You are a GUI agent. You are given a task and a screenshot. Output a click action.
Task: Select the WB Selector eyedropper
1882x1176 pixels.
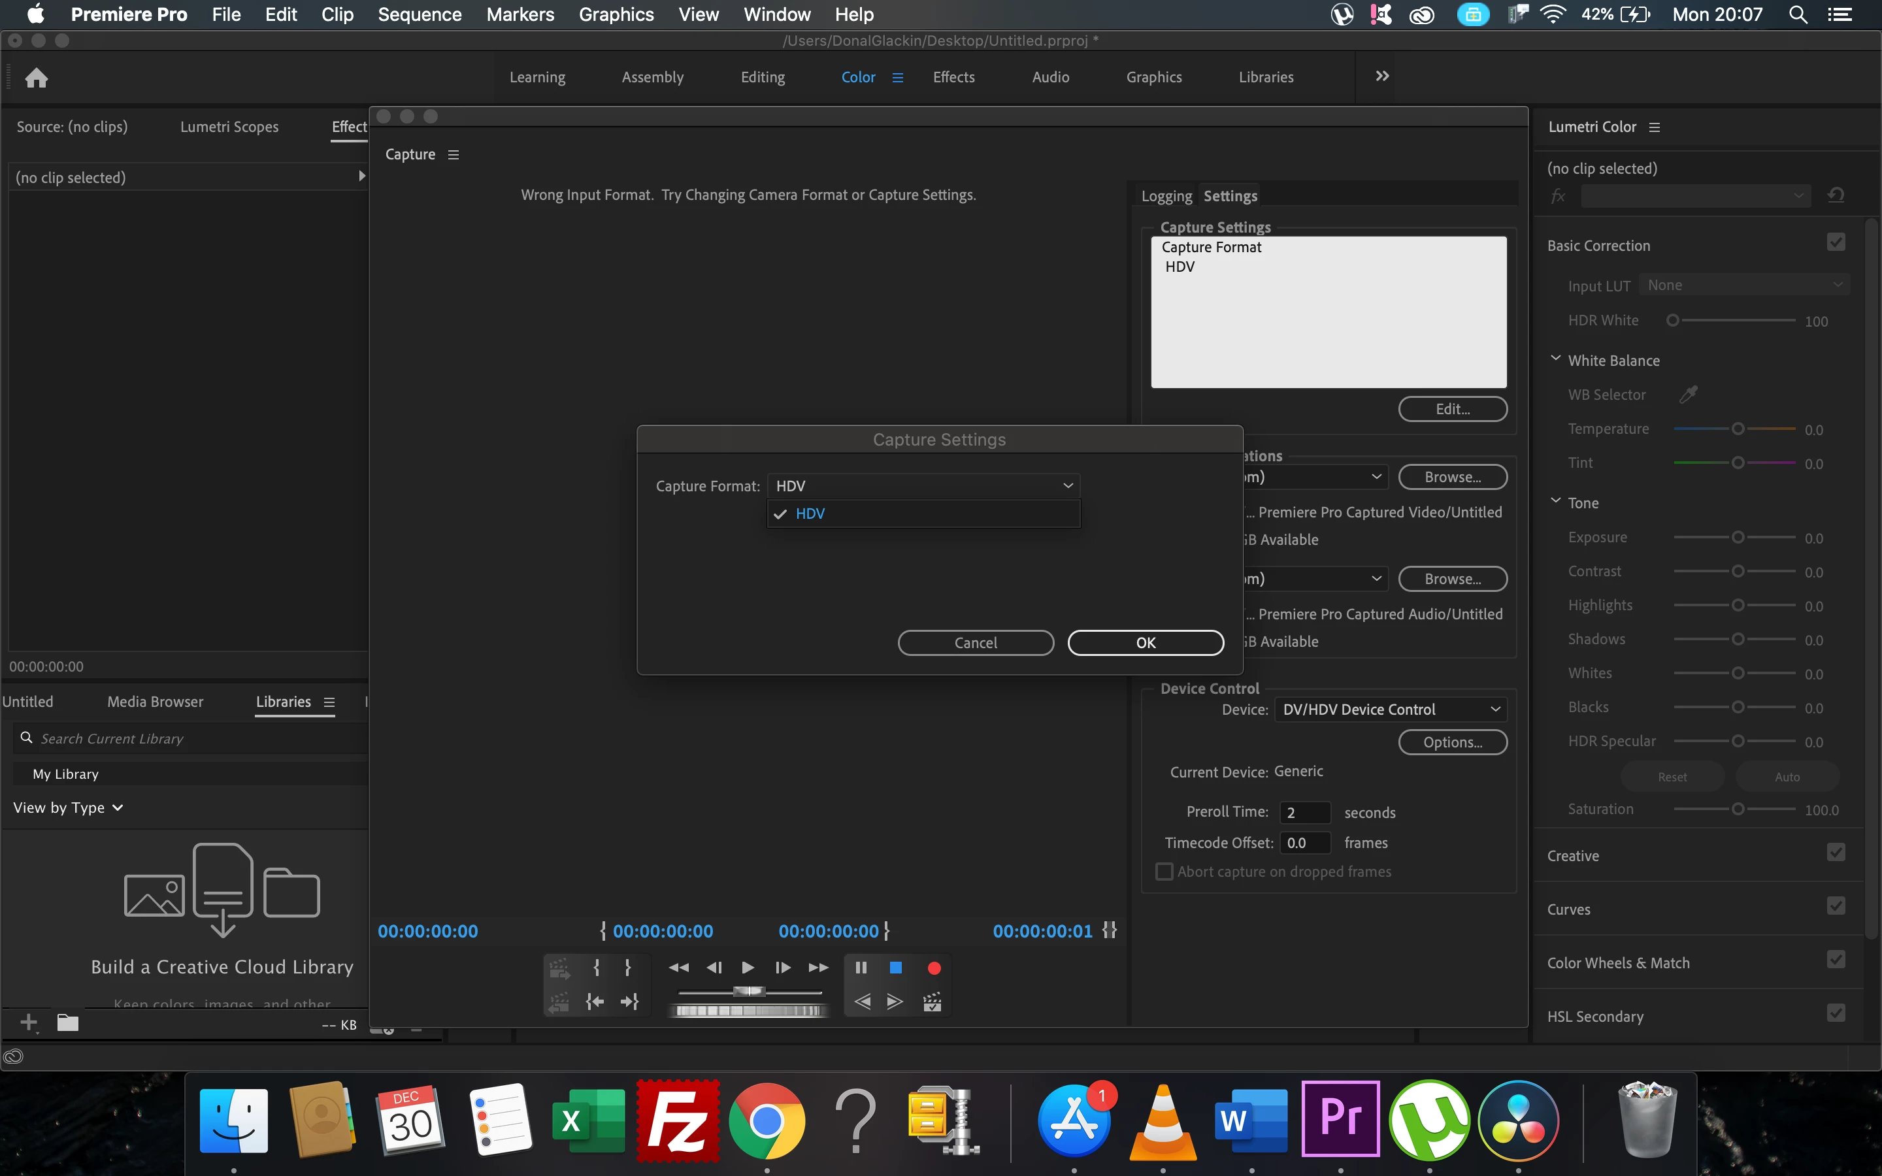(x=1687, y=395)
